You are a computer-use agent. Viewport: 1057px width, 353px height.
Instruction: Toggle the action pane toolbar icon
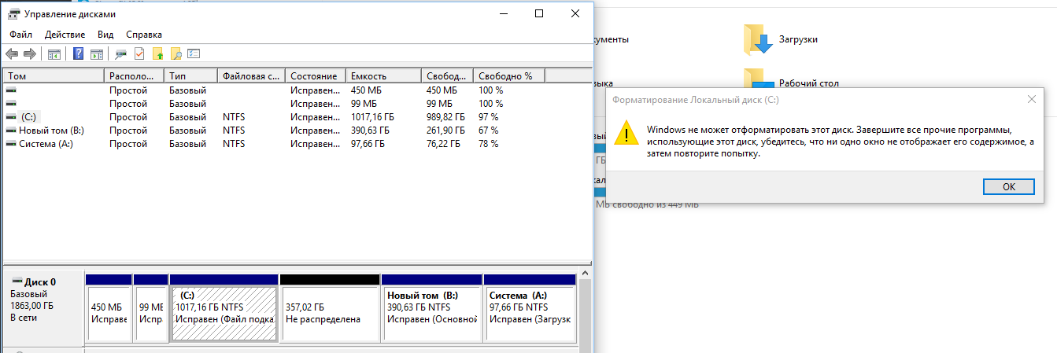point(97,54)
